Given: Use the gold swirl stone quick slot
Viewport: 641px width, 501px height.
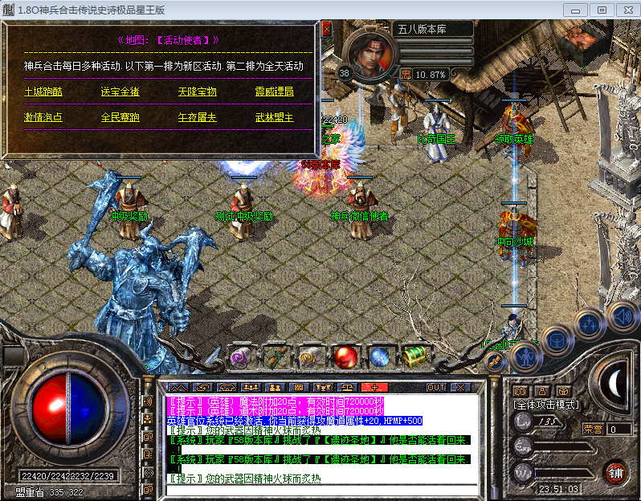Looking at the screenshot, I should click(x=310, y=357).
